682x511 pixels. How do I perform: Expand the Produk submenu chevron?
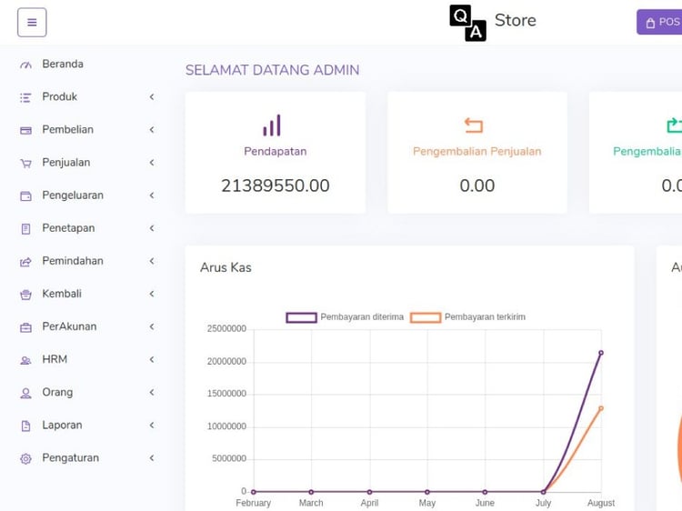152,97
